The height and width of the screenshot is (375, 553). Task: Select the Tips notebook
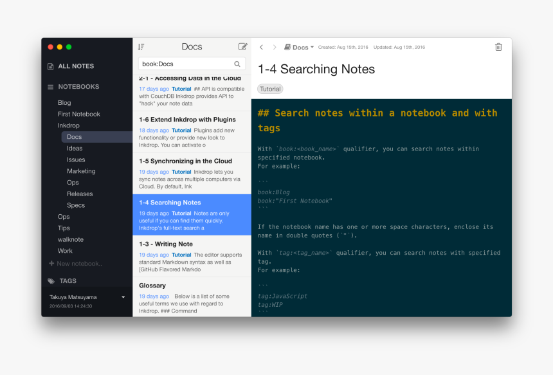tap(64, 228)
